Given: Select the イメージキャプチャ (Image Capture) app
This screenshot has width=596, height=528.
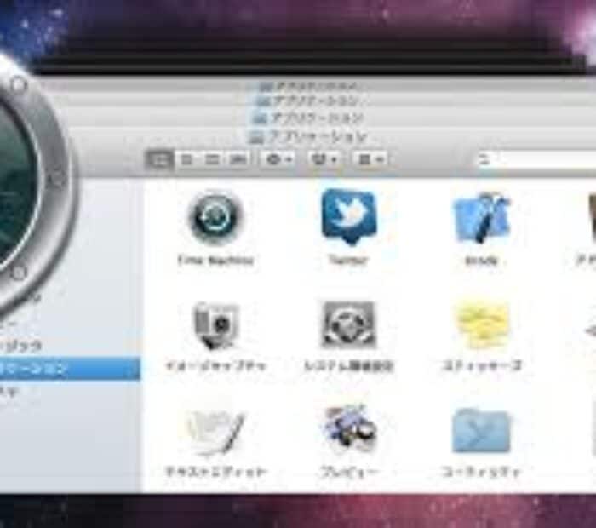Looking at the screenshot, I should point(216,326).
